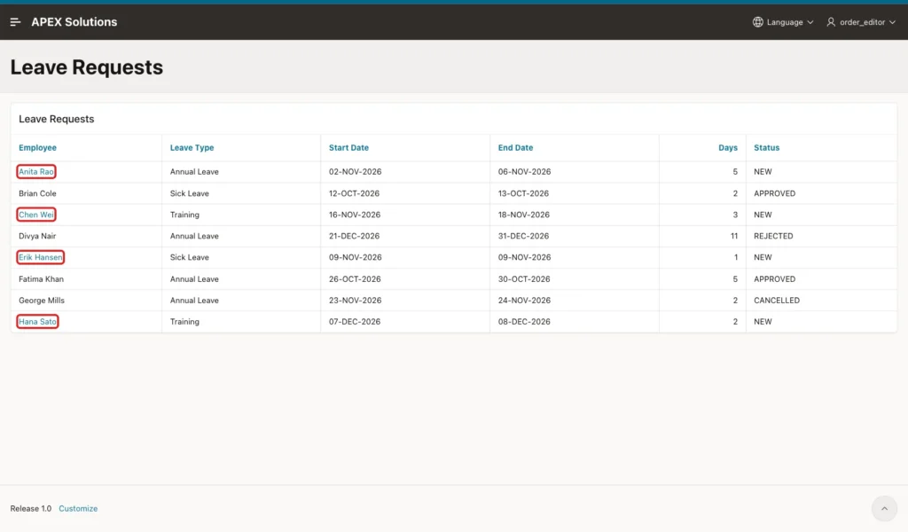Click Sick Leave in Erik Hansen's row
This screenshot has height=532, width=908.
pyautogui.click(x=190, y=257)
